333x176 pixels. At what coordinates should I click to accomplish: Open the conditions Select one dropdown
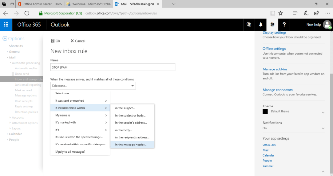pyautogui.click(x=93, y=86)
